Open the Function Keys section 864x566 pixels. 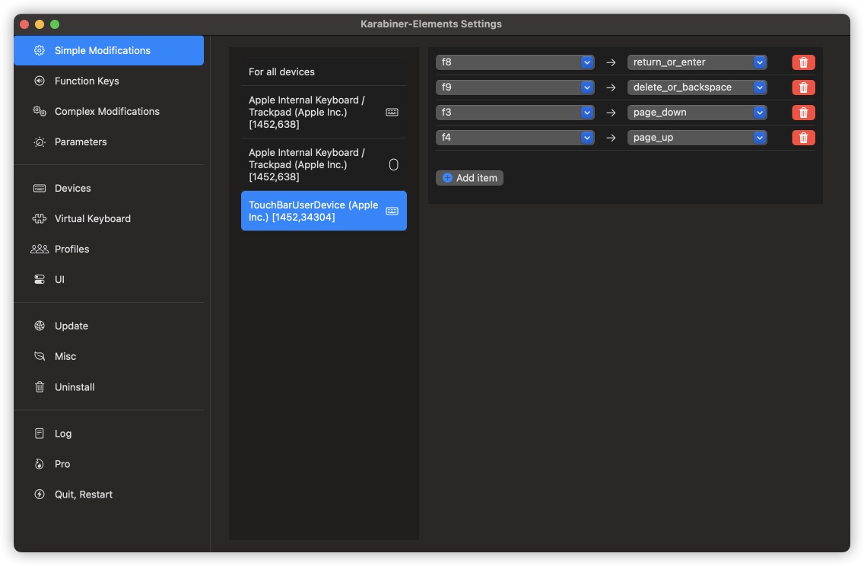coord(86,81)
